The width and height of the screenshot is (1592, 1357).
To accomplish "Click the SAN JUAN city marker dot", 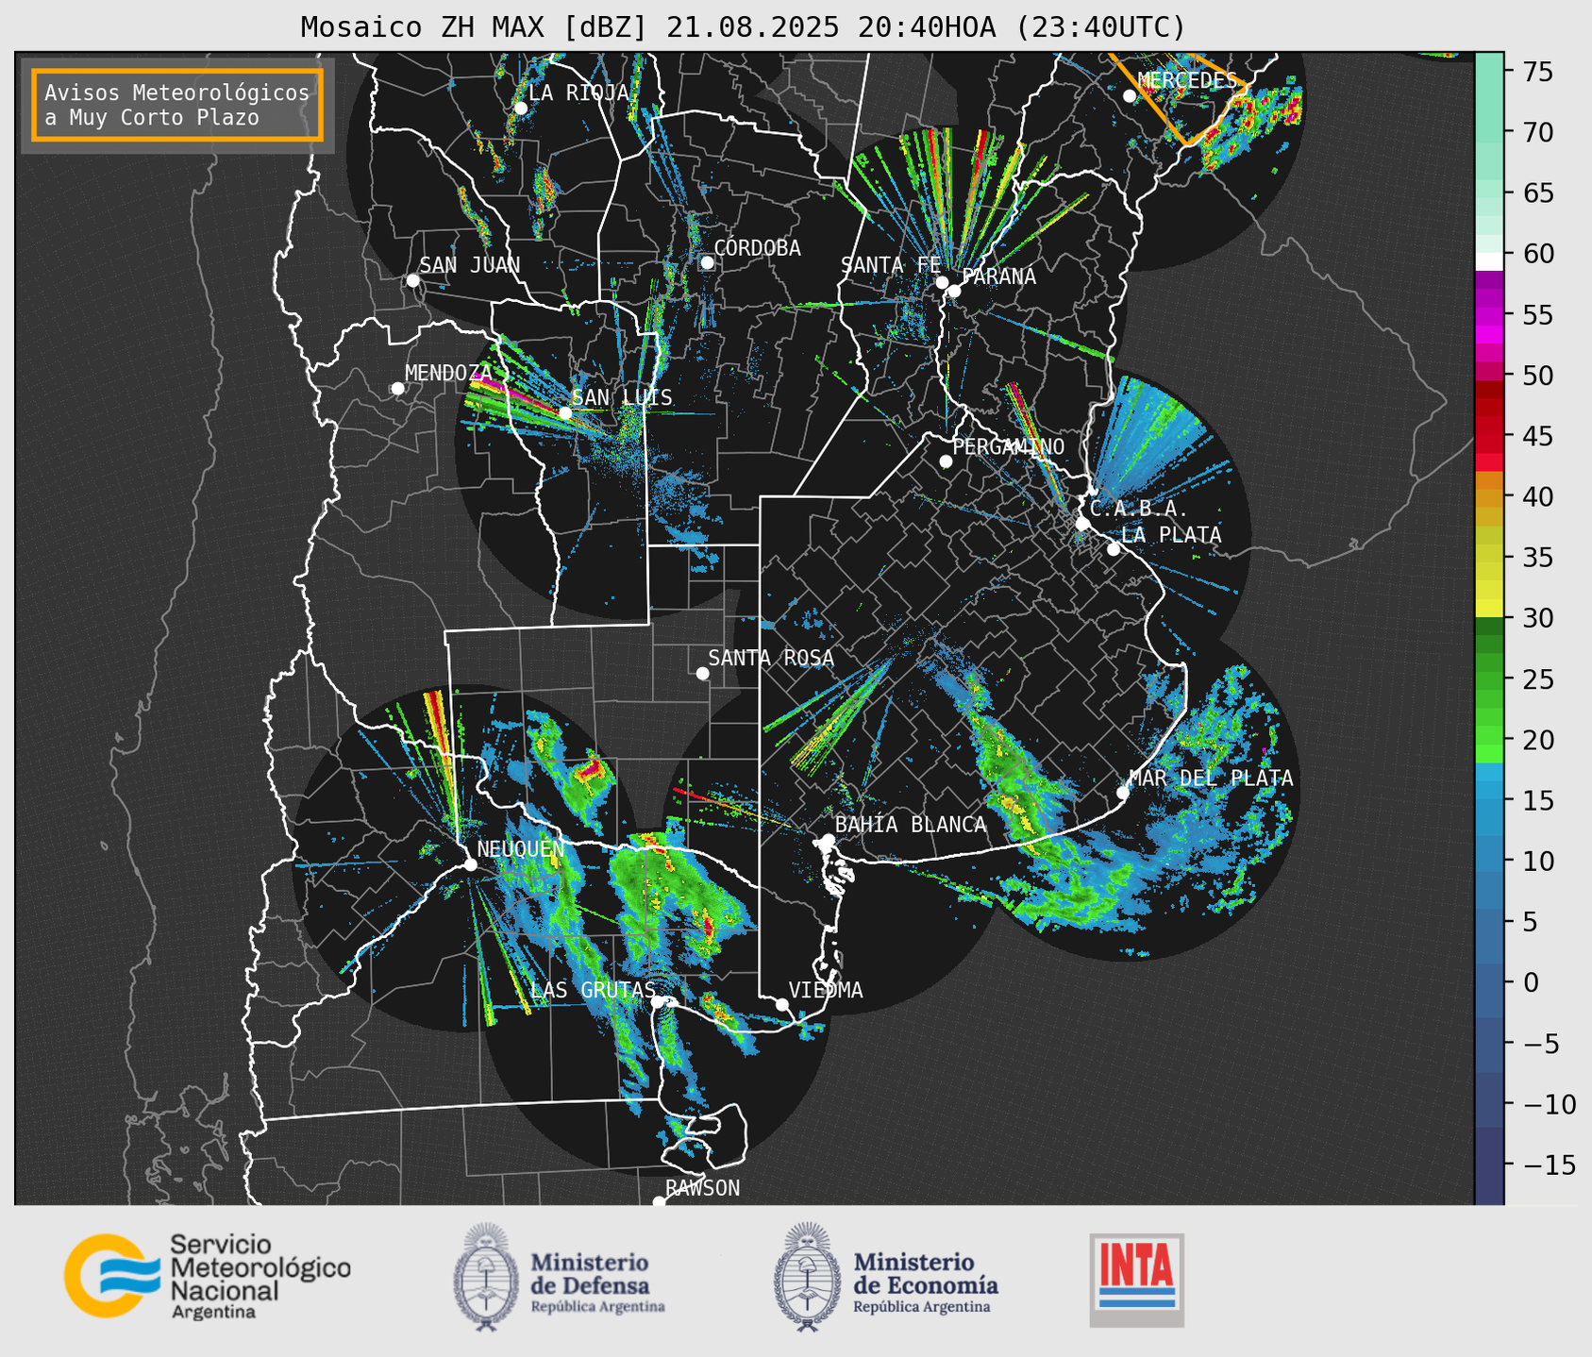I will [412, 280].
